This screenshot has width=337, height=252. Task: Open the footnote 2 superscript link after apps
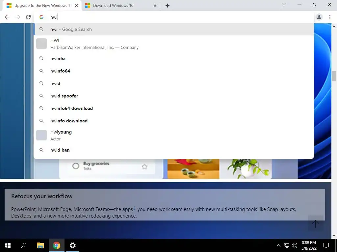(x=134, y=207)
